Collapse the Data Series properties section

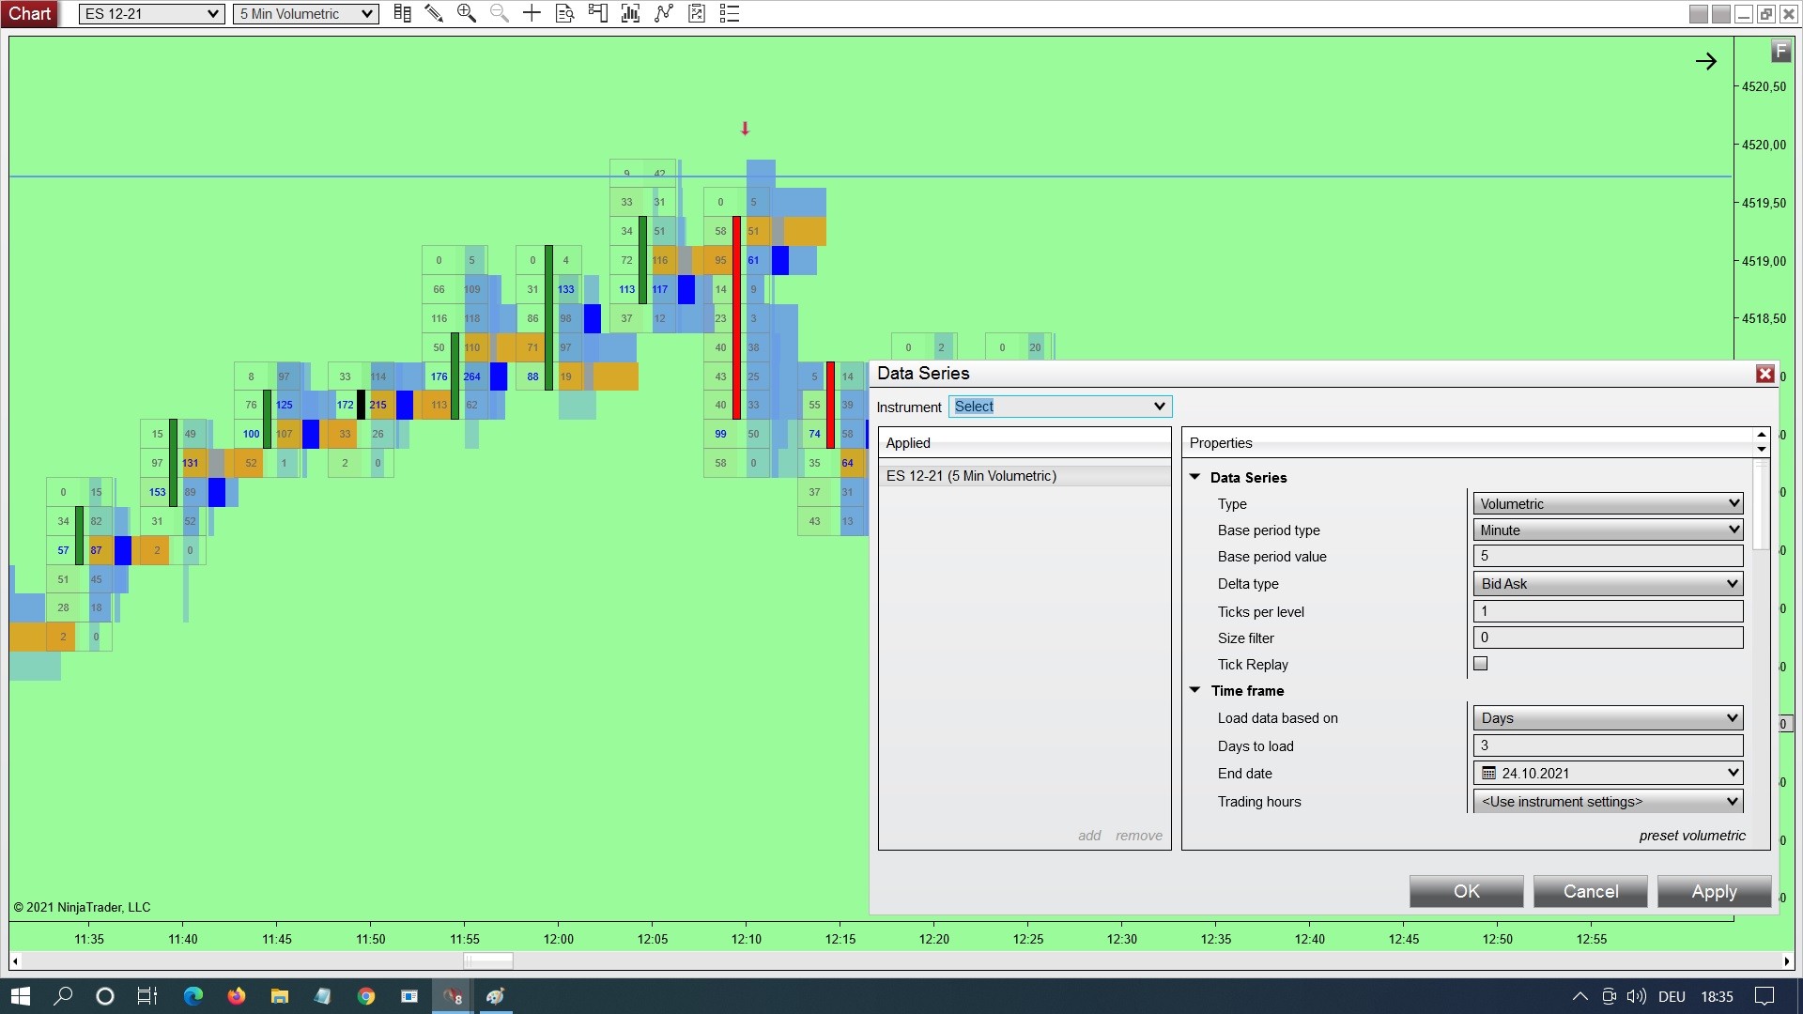1195,477
